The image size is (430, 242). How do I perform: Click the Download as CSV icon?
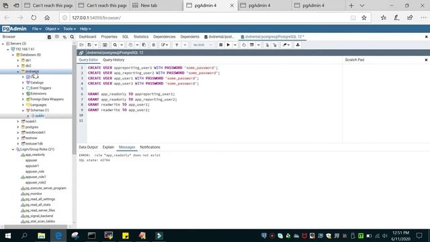(298, 45)
